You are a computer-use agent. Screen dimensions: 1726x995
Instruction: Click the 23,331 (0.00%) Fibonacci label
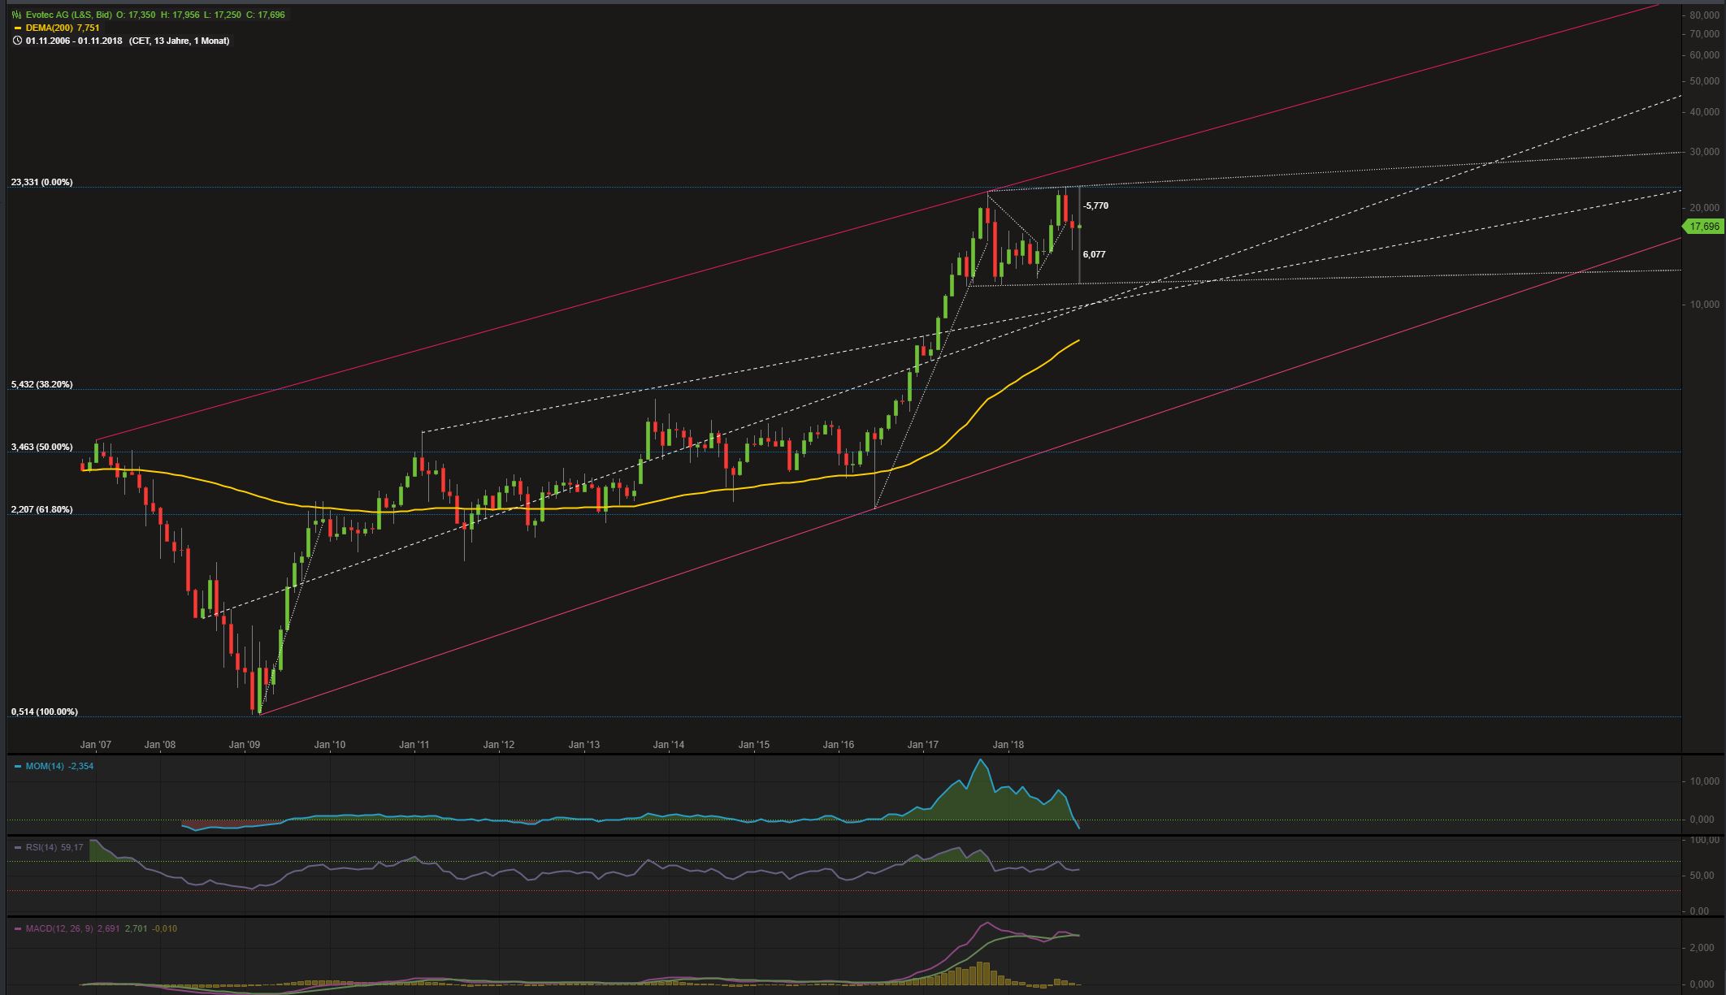[x=41, y=182]
